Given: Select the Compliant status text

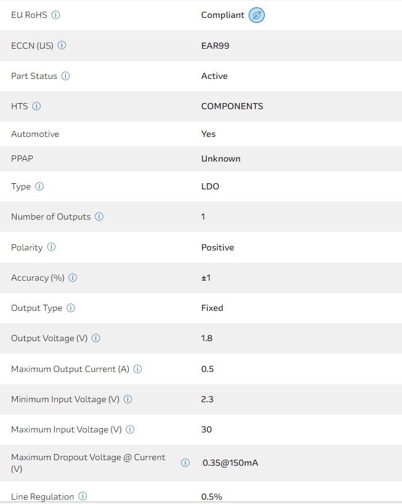Looking at the screenshot, I should coord(222,15).
